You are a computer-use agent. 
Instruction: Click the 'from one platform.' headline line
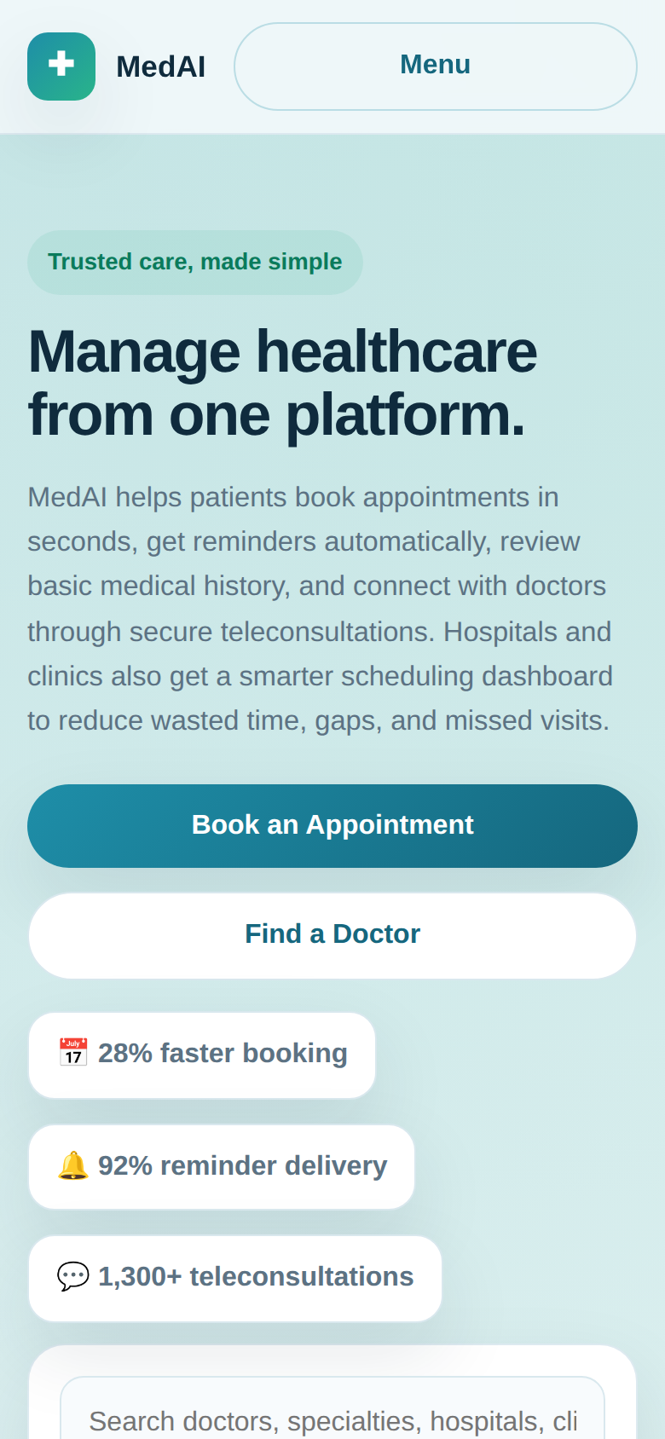point(277,415)
